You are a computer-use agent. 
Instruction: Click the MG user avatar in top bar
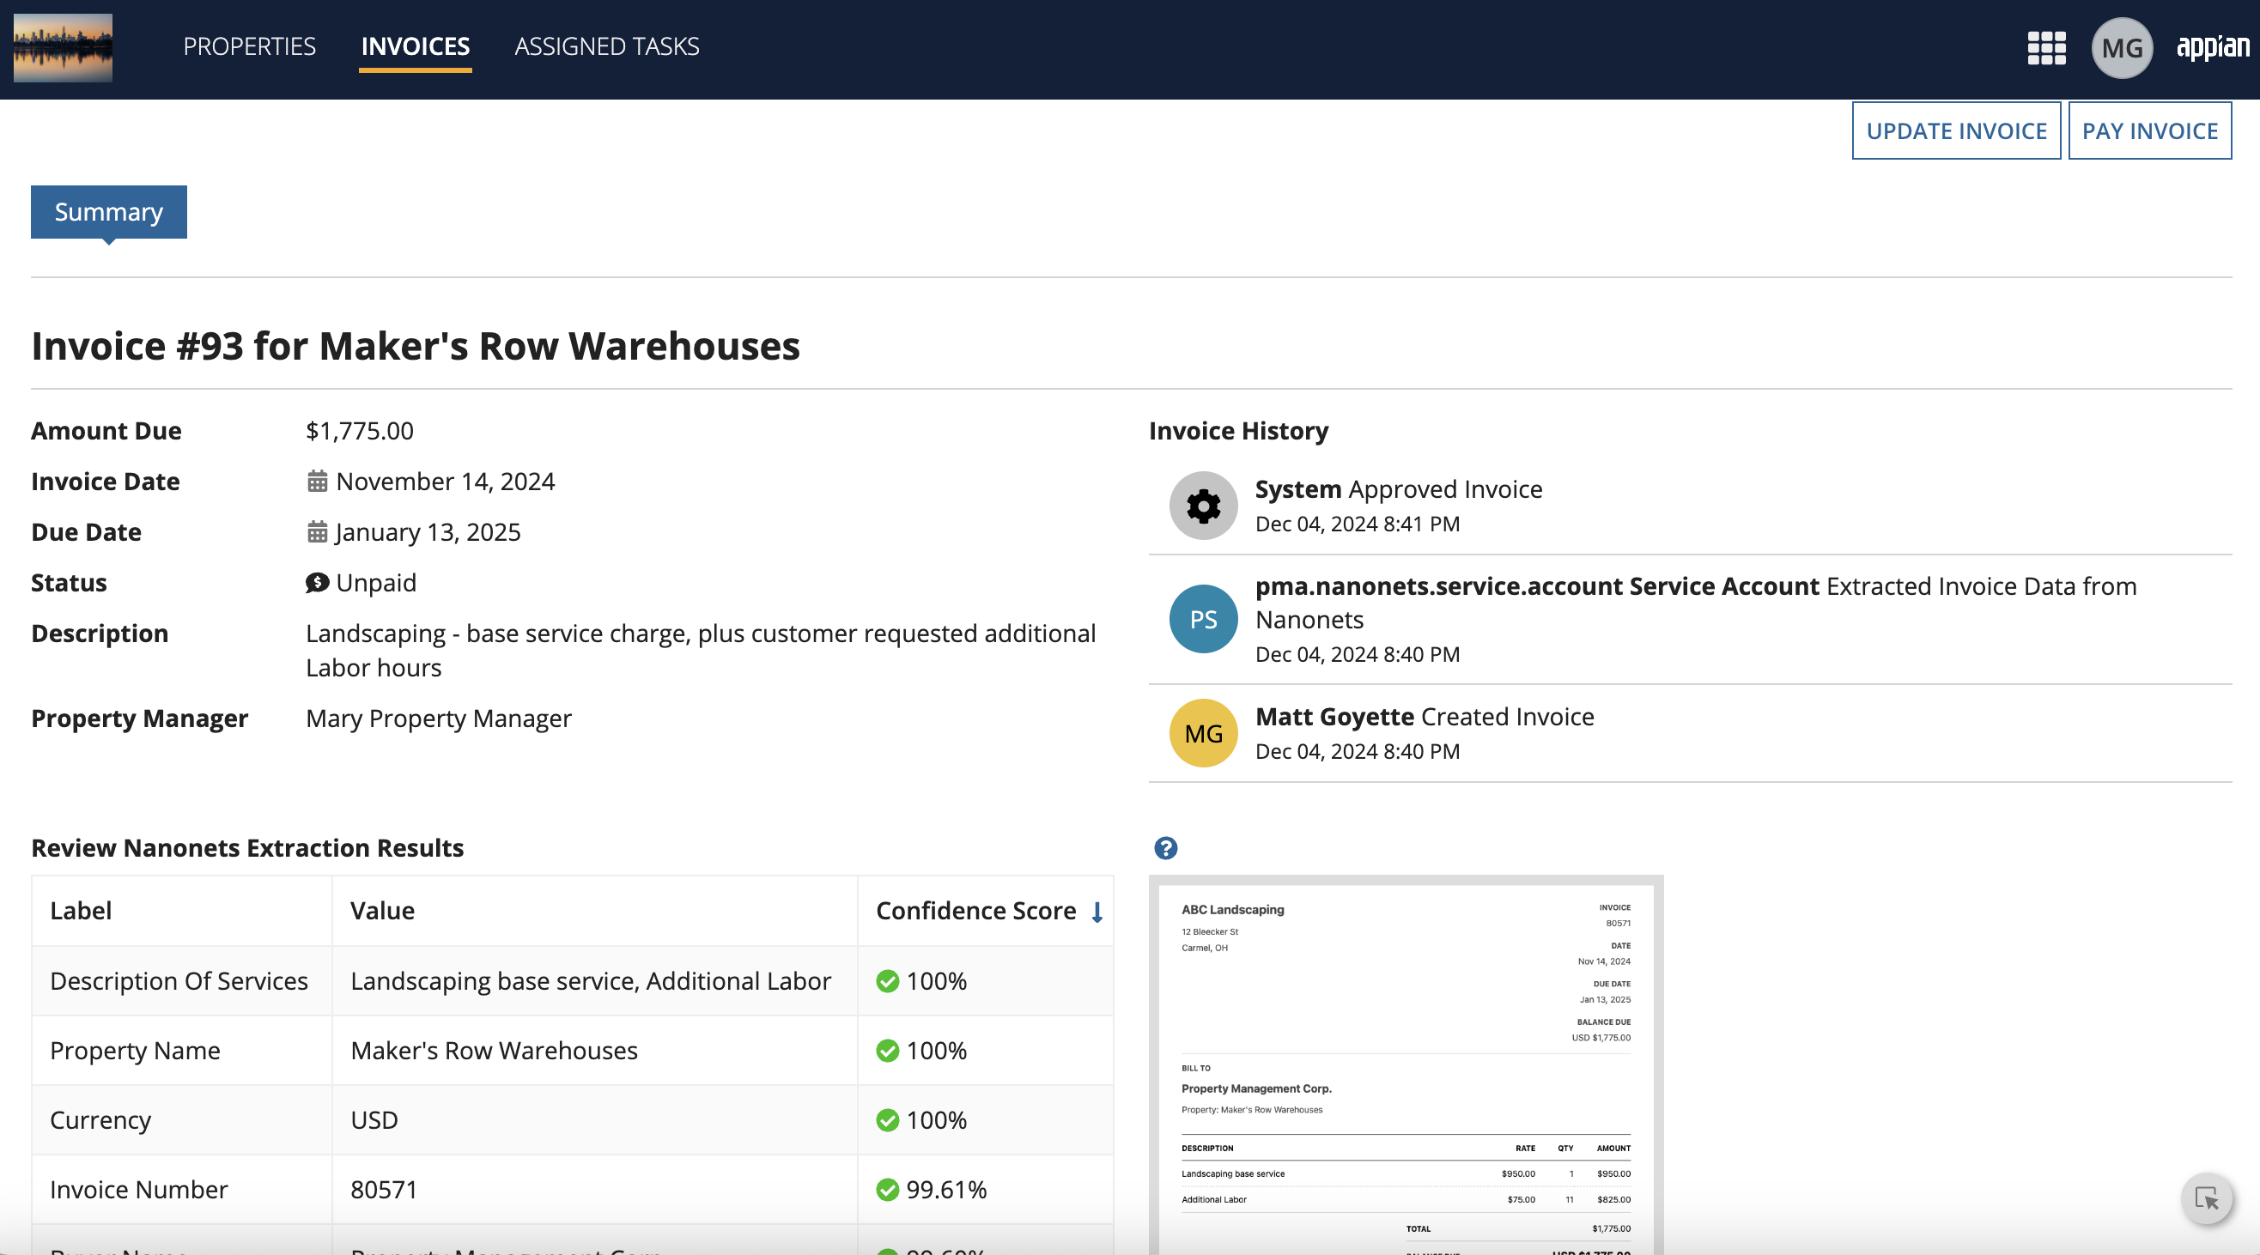(2123, 47)
